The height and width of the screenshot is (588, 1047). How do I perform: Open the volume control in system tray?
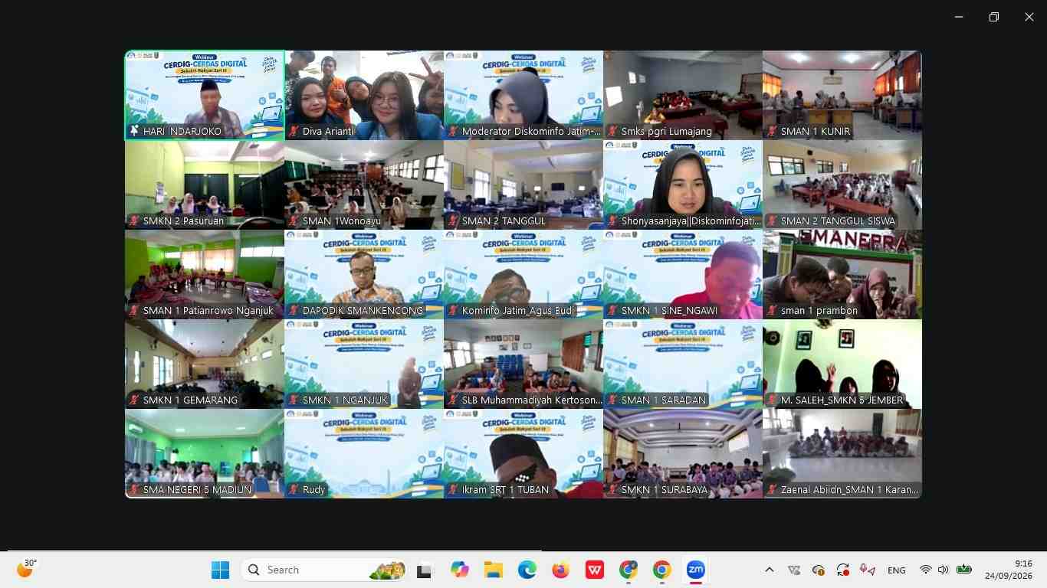[x=944, y=570]
